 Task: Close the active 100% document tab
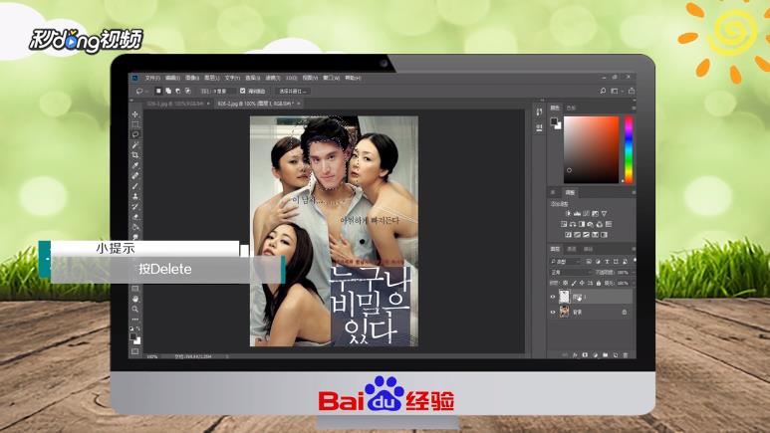(299, 104)
